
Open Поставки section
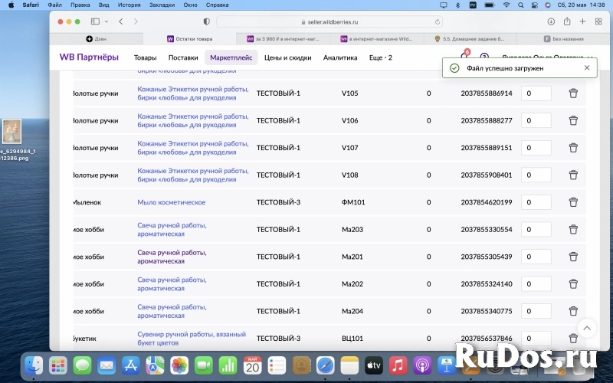pos(183,57)
